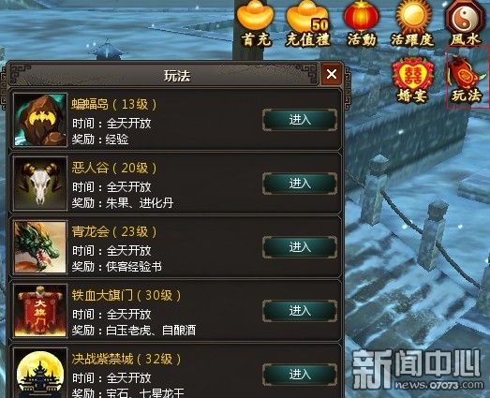Enter the 蝙蝠岛 dungeon with 进入

[x=300, y=120]
